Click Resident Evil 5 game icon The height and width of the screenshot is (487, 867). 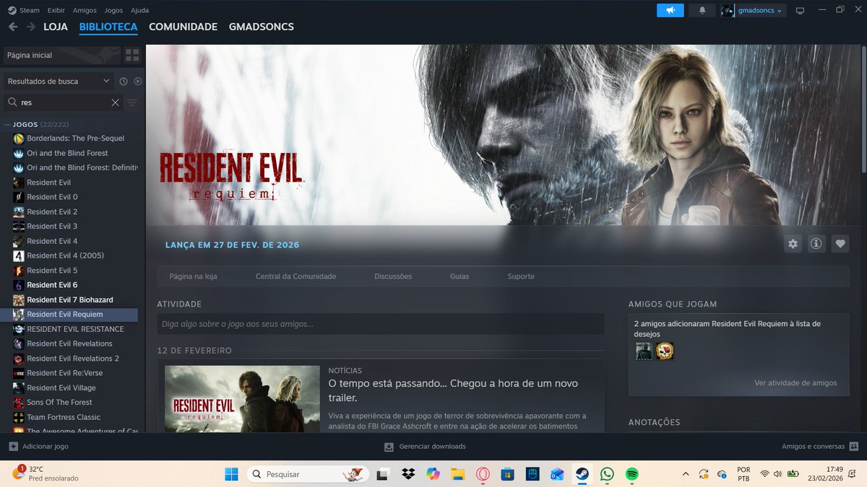[19, 271]
